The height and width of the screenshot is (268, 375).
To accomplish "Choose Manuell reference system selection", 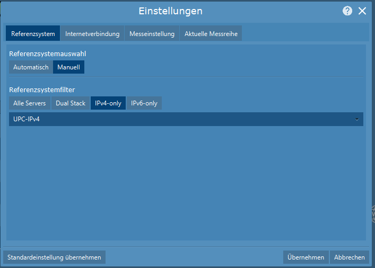I will (x=68, y=67).
